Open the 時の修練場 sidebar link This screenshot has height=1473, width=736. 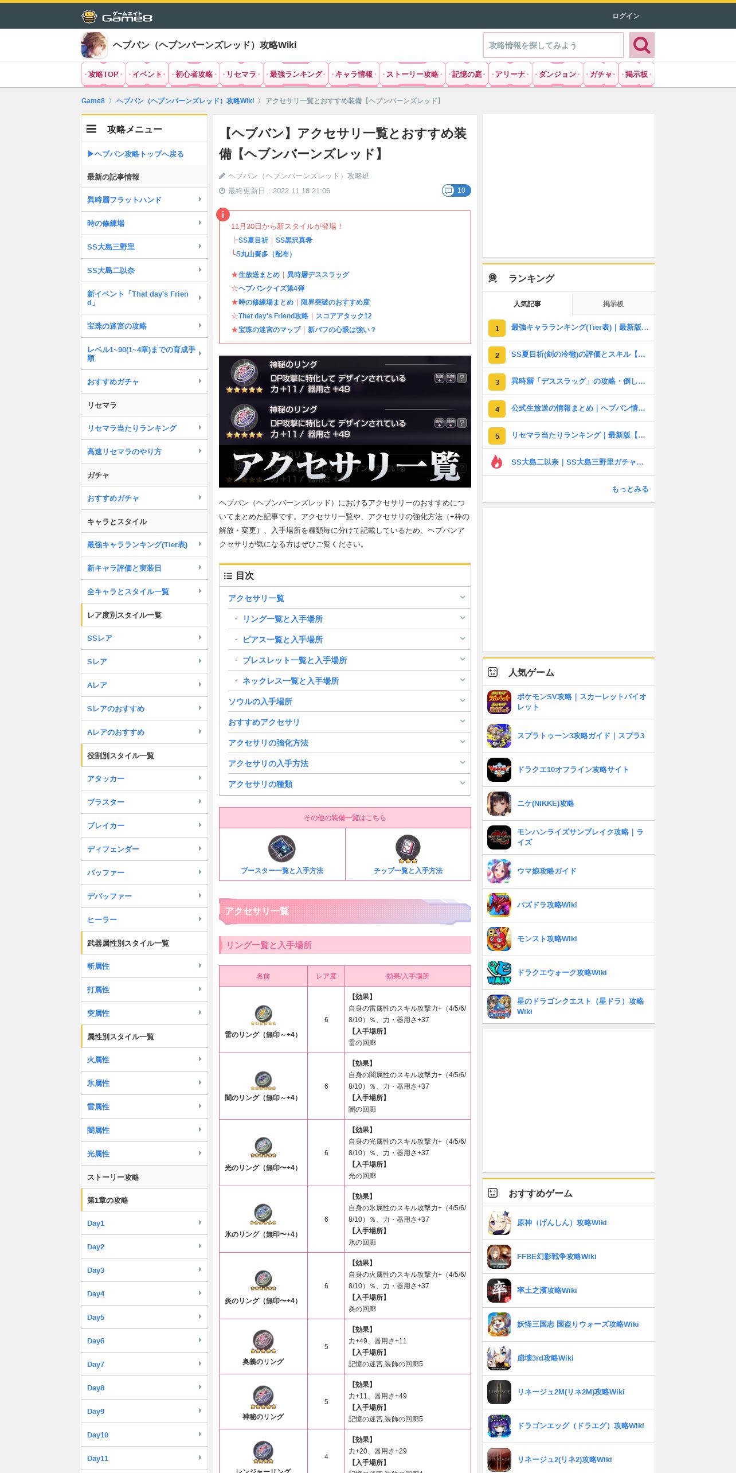point(144,223)
